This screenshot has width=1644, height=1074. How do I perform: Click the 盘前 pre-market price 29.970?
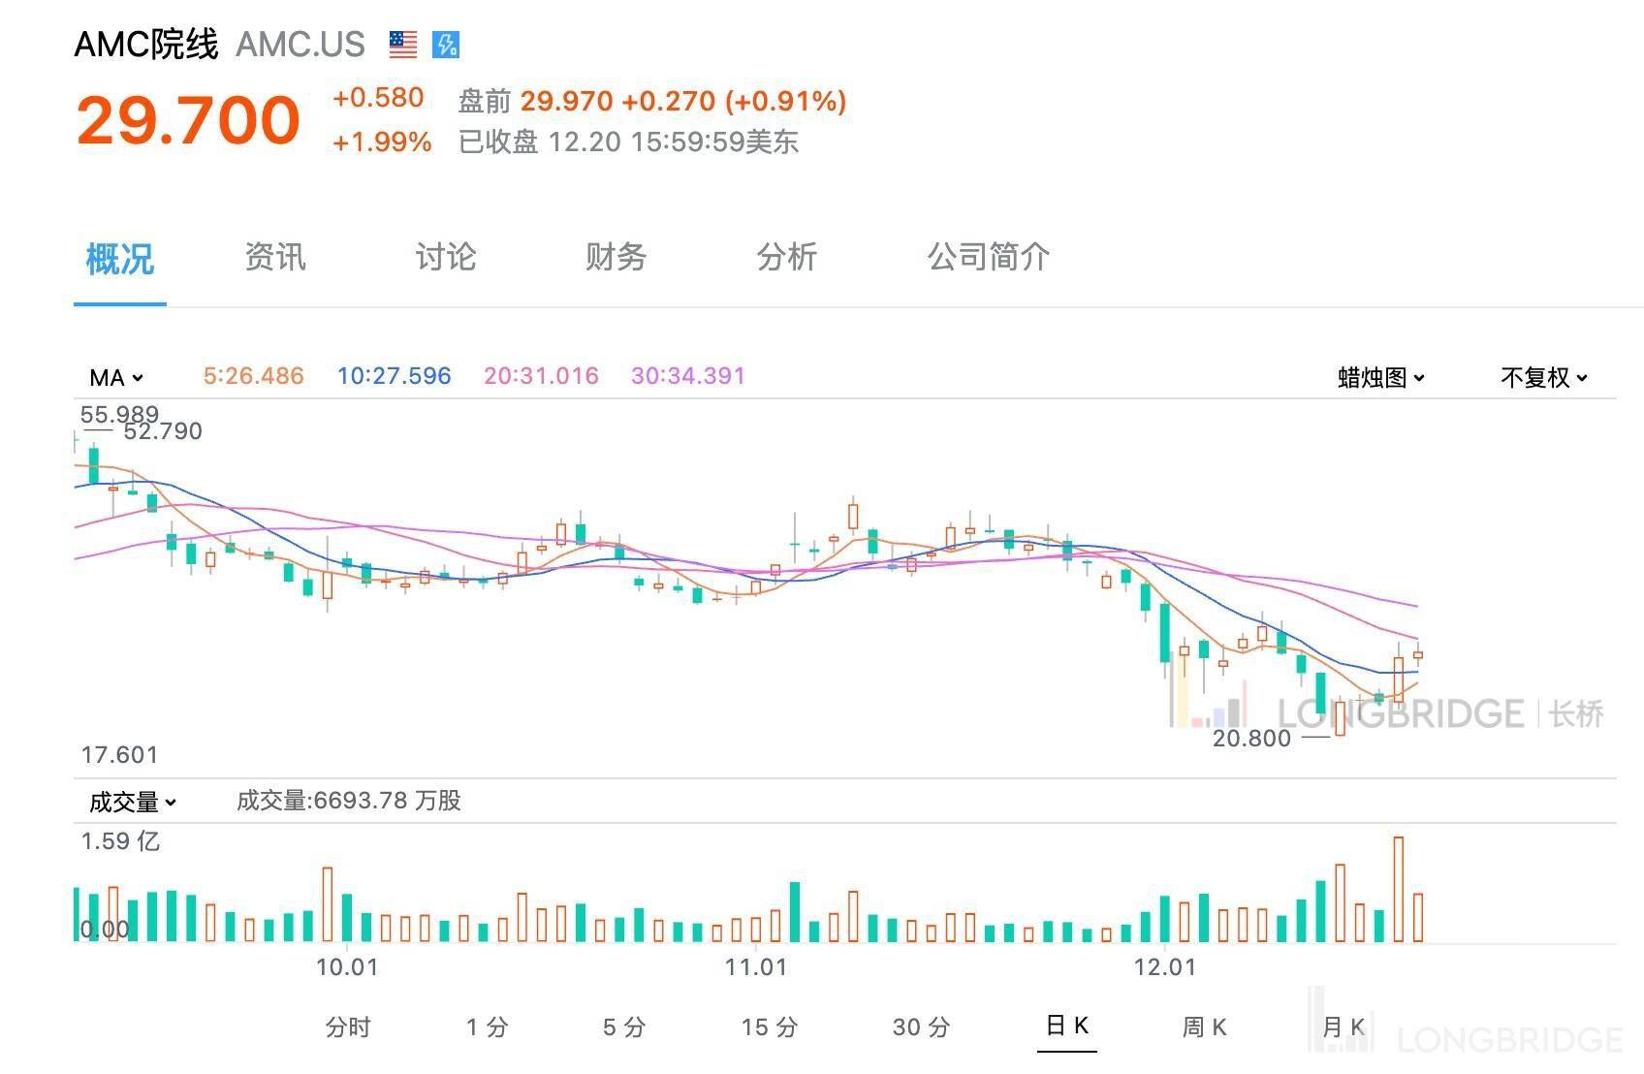coord(567,101)
